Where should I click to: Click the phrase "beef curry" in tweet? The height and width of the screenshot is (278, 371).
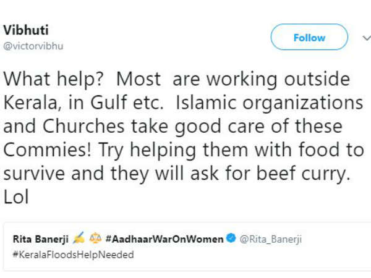point(303,174)
